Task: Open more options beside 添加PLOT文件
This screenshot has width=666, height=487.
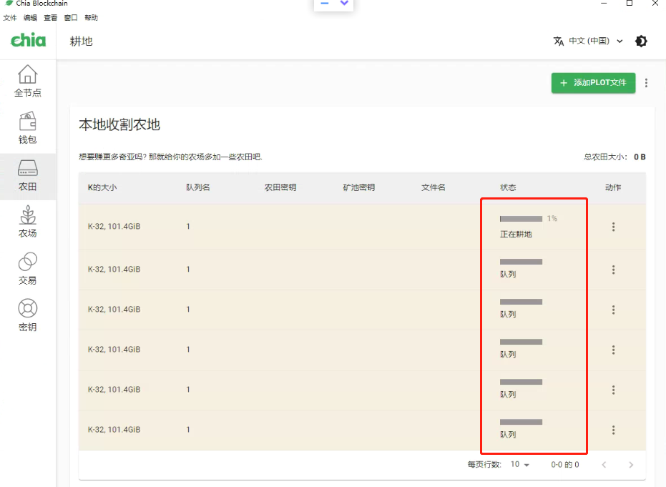Action: pos(646,83)
